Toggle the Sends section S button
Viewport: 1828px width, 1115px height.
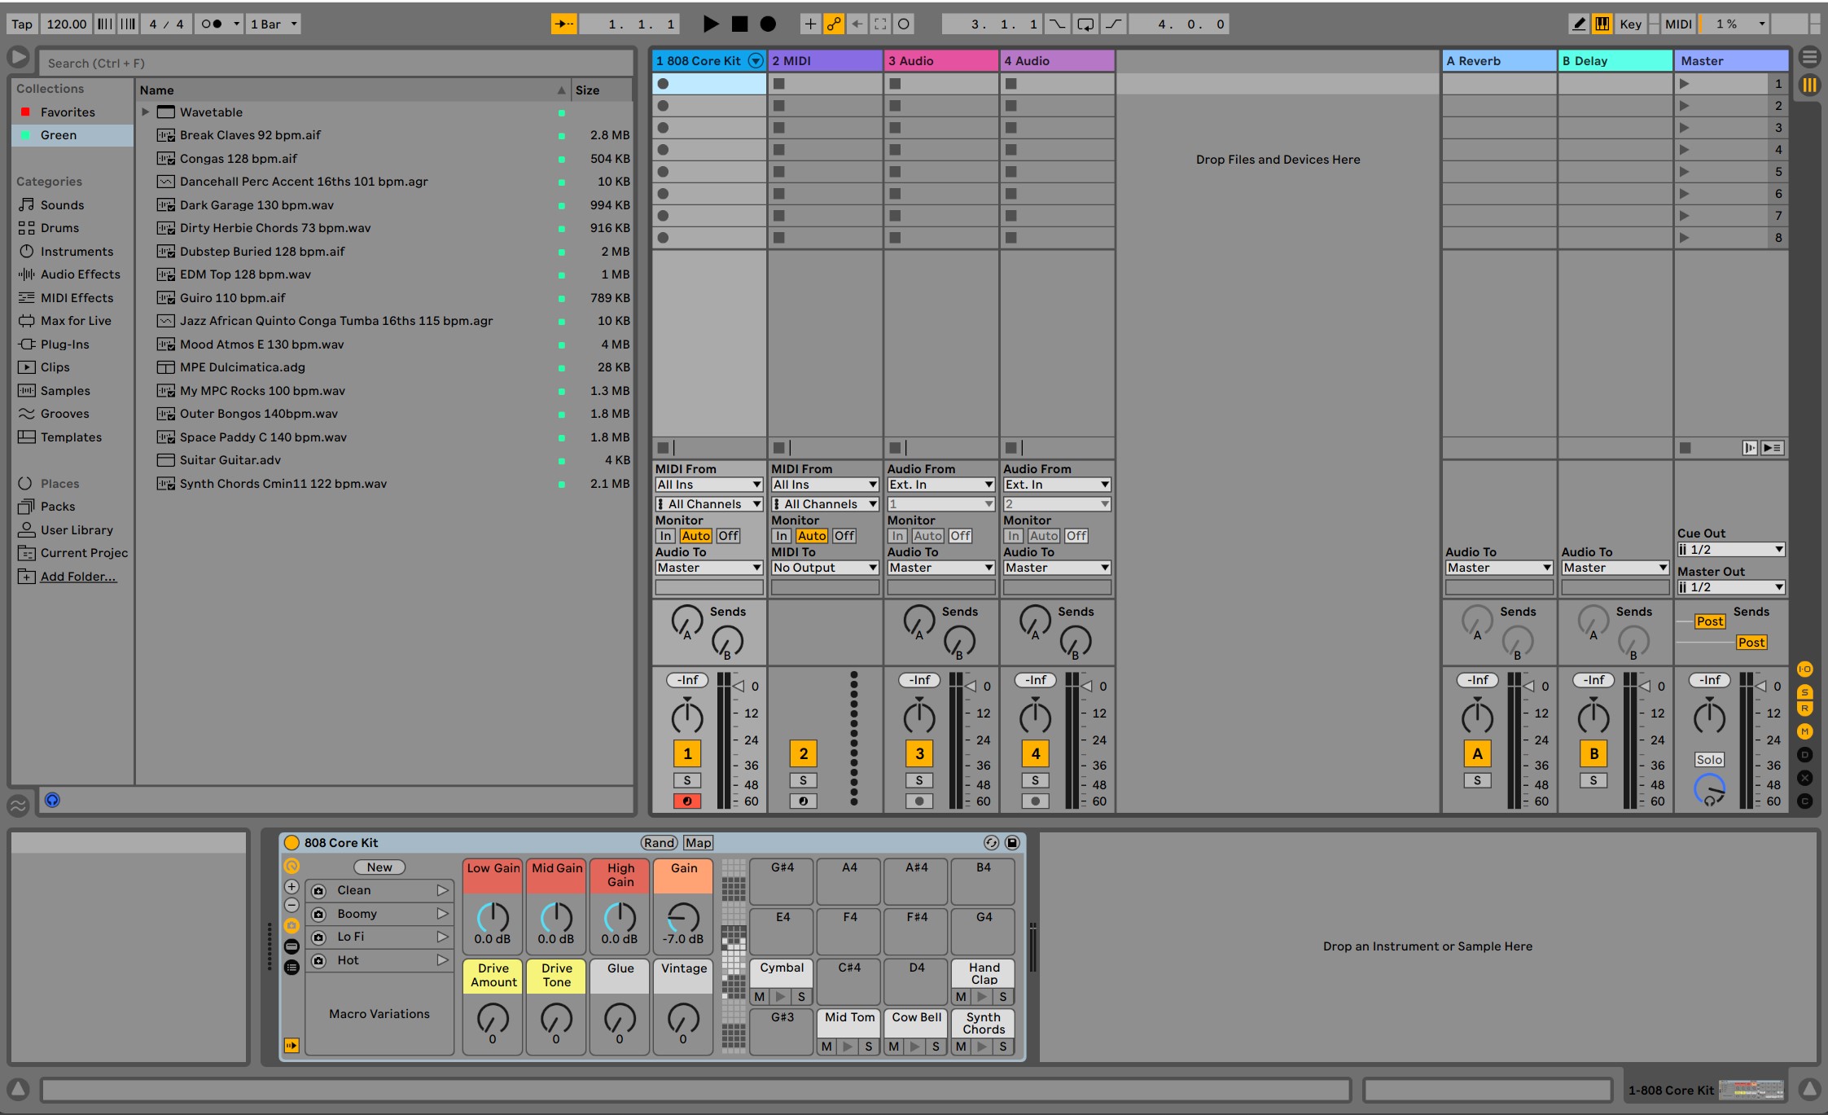click(x=1805, y=692)
